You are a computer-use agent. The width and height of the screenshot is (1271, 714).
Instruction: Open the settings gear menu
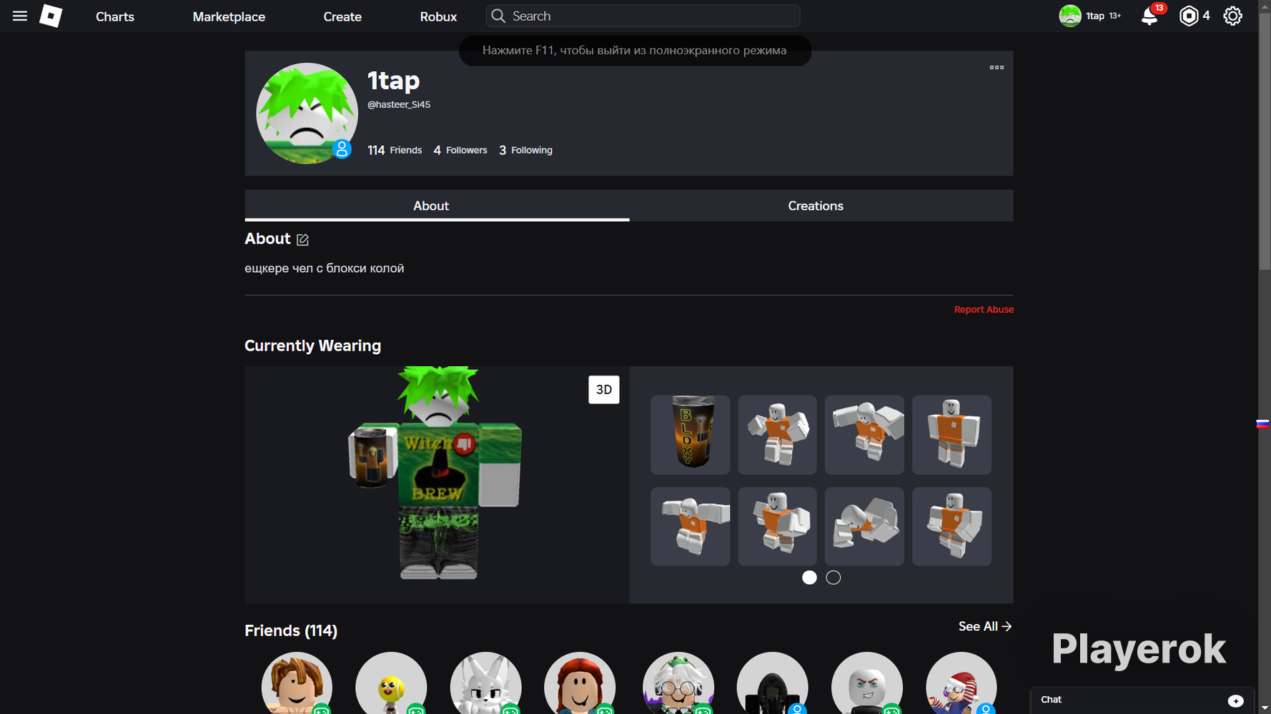click(x=1232, y=16)
